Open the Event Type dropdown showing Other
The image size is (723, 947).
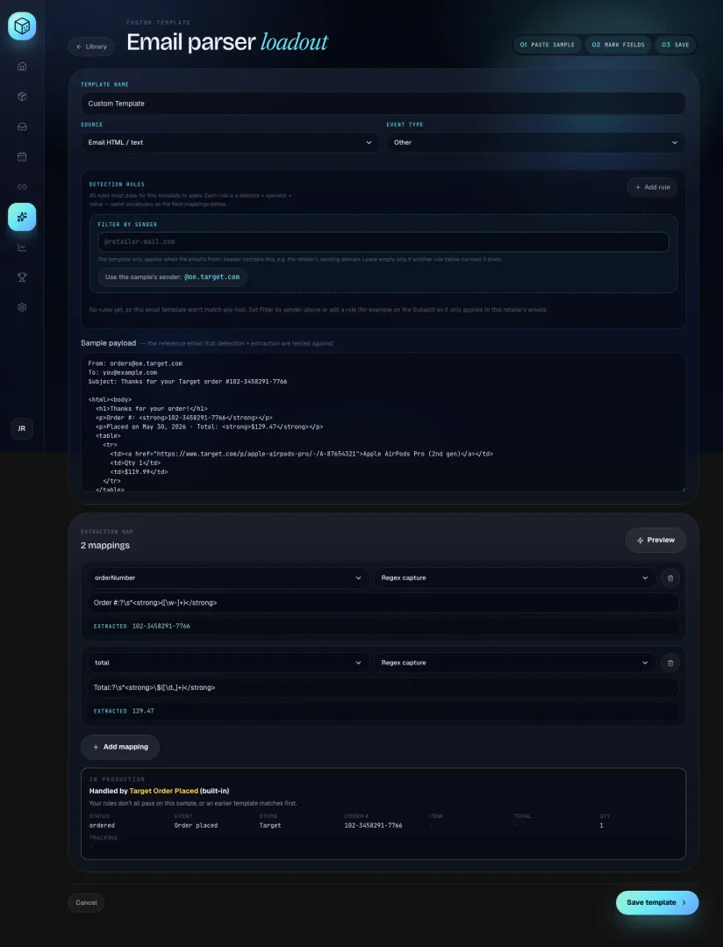[536, 142]
